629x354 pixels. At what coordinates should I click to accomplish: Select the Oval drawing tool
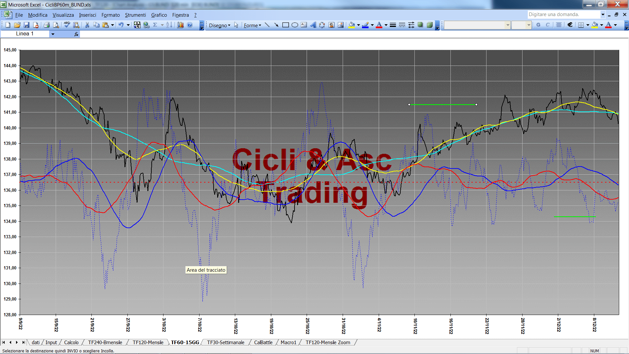tap(295, 25)
